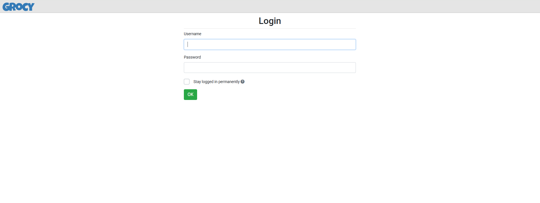Click the question mark help icon
The height and width of the screenshot is (203, 540).
(243, 82)
